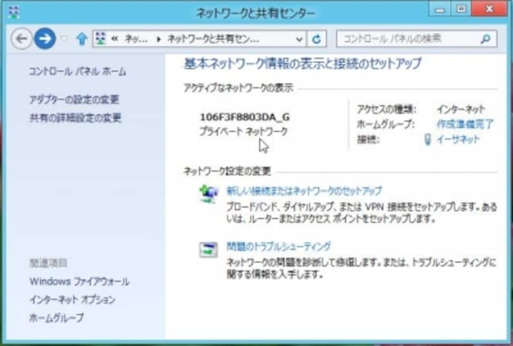Open Windows ファイアウォール link

point(80,281)
